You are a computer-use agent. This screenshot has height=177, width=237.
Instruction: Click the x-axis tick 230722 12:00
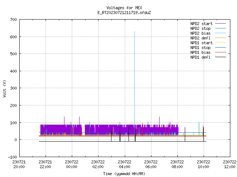(230, 164)
